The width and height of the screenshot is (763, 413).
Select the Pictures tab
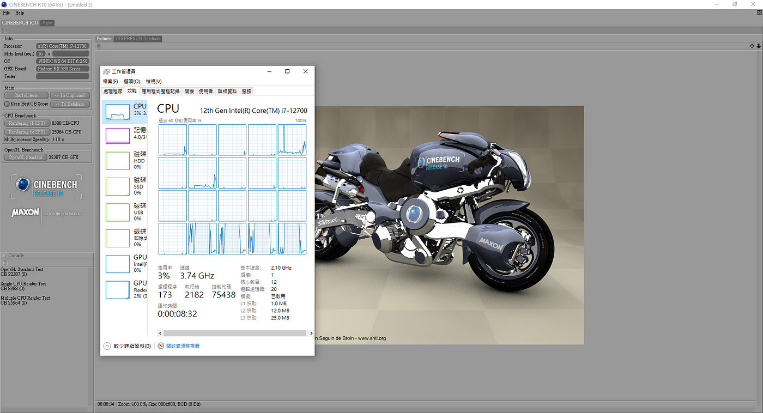point(104,39)
